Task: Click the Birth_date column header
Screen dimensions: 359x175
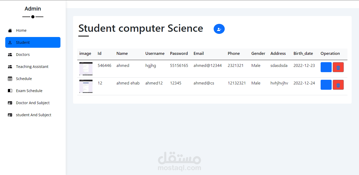Action: [x=303, y=54]
